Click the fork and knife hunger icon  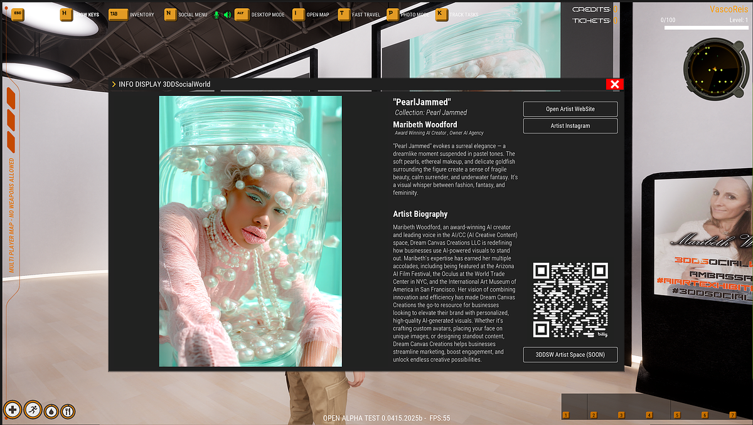(x=68, y=411)
